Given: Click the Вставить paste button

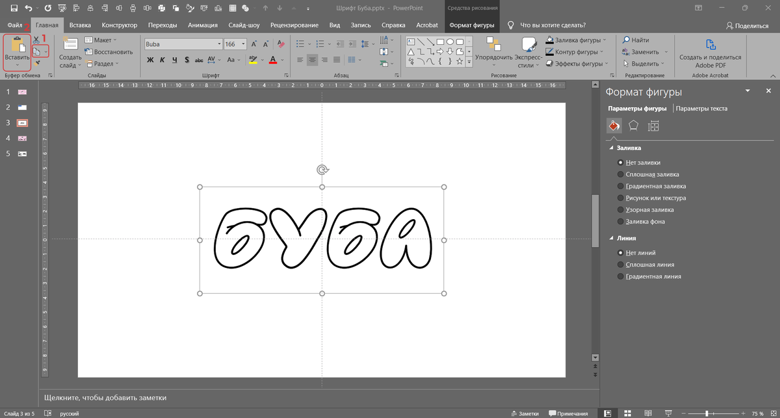Looking at the screenshot, I should [x=17, y=51].
